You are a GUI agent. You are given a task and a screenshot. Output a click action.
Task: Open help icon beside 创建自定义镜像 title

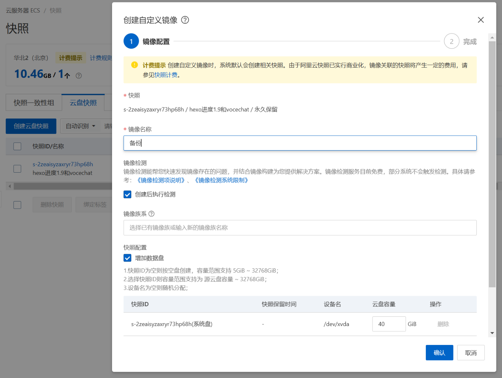[x=185, y=20]
